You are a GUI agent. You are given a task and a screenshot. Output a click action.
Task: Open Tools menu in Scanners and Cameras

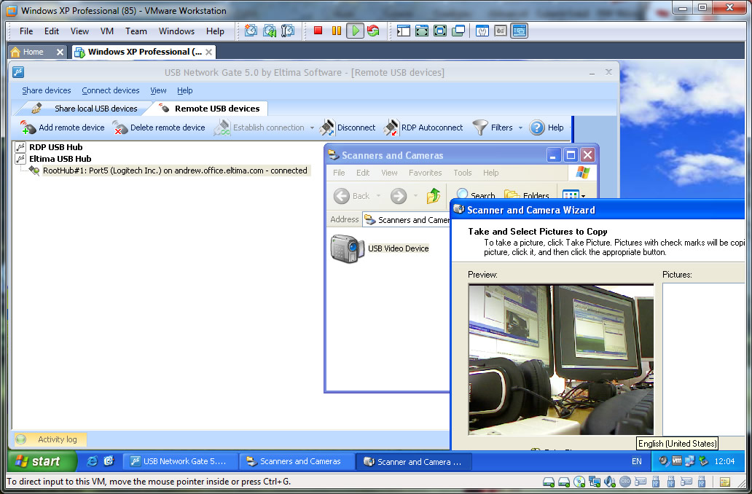462,173
